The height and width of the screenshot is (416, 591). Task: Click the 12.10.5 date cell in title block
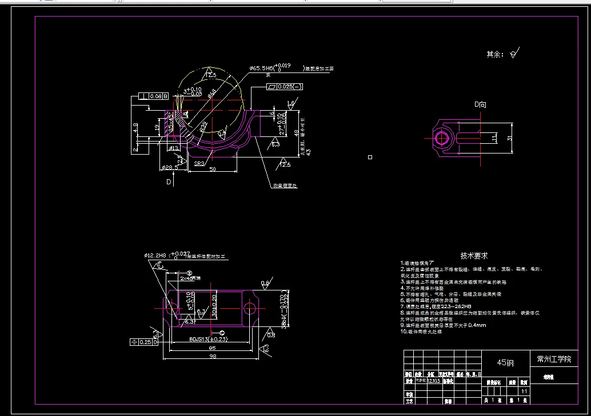pos(433,381)
